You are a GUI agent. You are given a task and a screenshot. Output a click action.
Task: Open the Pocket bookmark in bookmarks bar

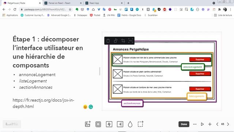[95, 15]
